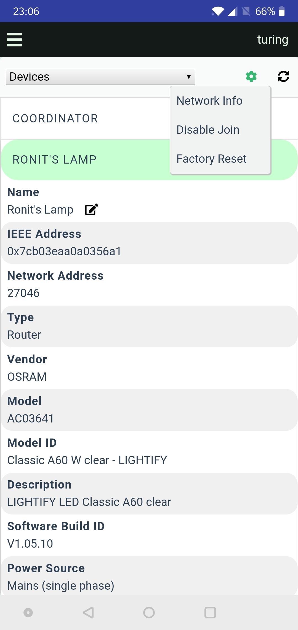Choose Disable Join menu option
Viewport: 298px width, 630px height.
[208, 130]
